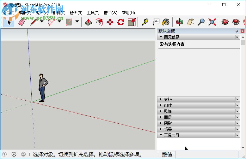Expand the 风格 panel
Image resolution: width=246 pixels, height=159 pixels.
pyautogui.click(x=161, y=111)
